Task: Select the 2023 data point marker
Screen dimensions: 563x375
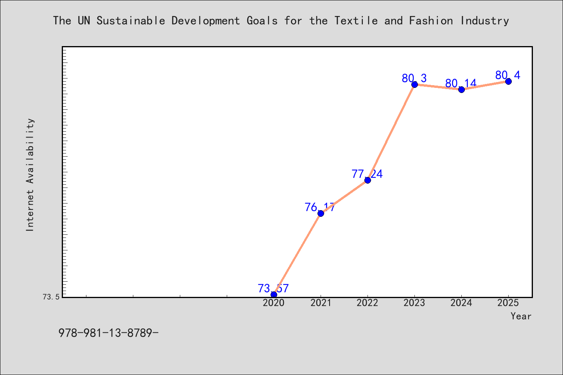Action: click(x=414, y=84)
